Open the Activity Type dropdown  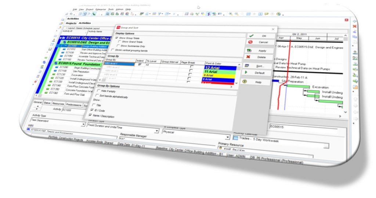pyautogui.click(x=83, y=124)
